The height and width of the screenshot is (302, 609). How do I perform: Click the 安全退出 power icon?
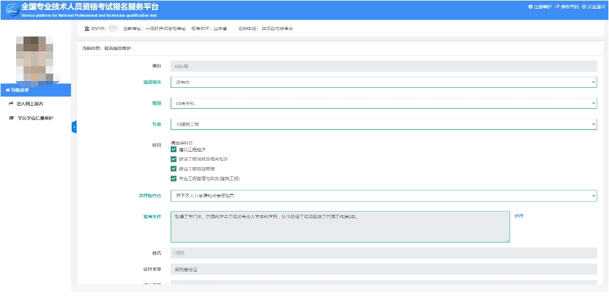pos(584,7)
